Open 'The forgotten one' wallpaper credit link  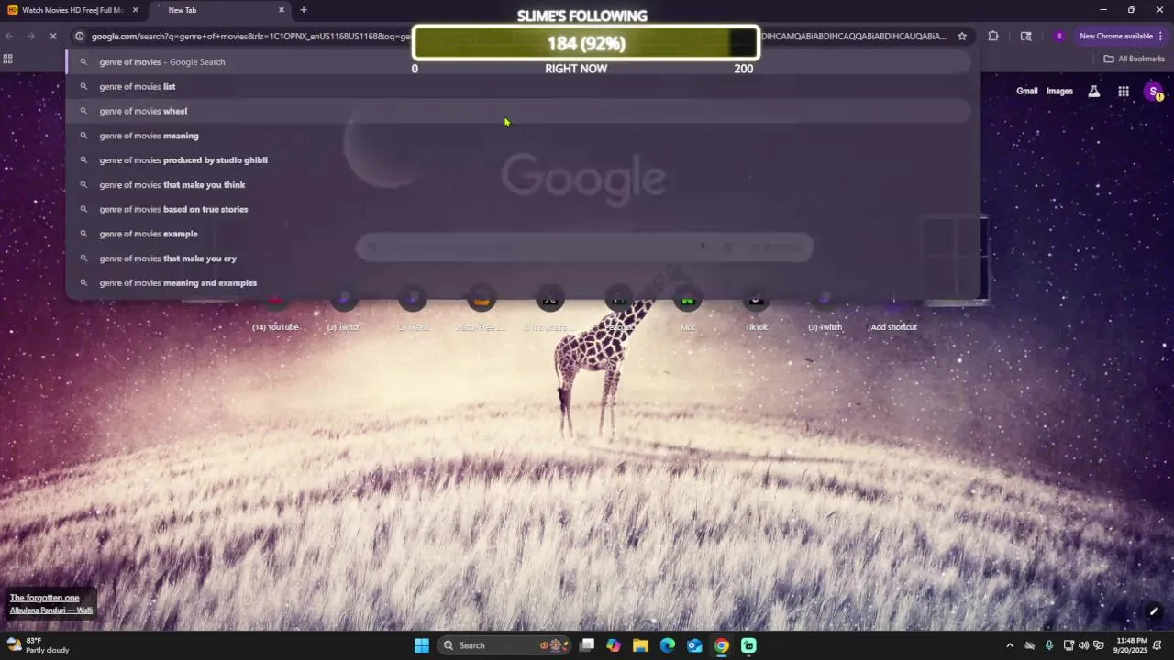tap(45, 598)
